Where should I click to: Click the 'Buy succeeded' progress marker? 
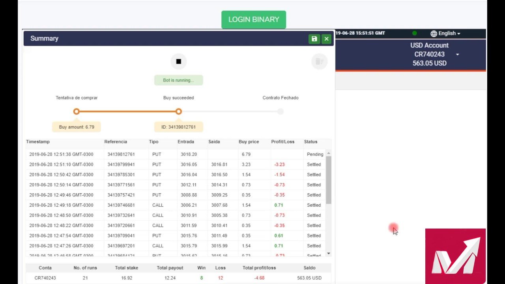(x=178, y=112)
